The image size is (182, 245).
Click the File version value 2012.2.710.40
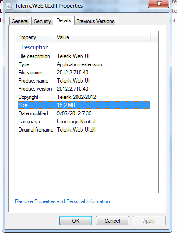click(73, 73)
